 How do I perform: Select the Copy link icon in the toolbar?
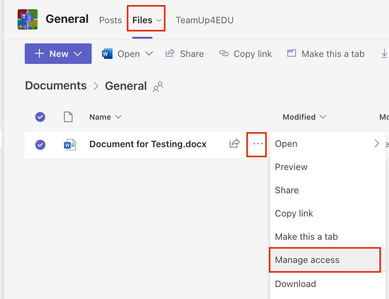[x=224, y=54]
